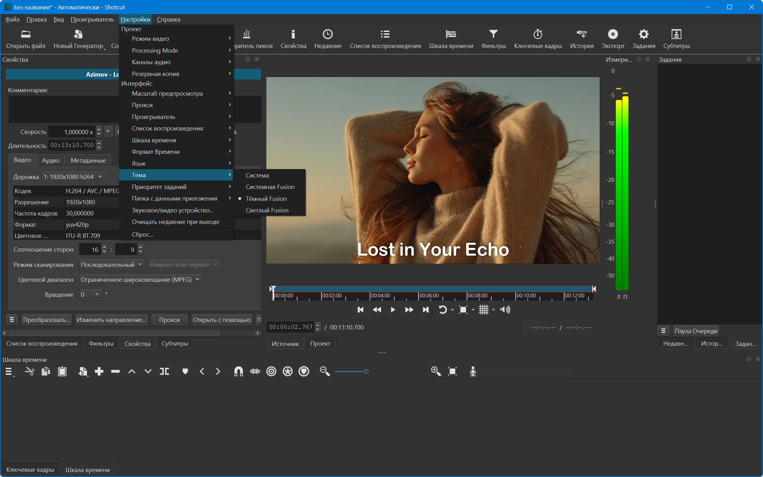Image resolution: width=763 pixels, height=477 pixels.
Task: Open the Filters toolbar icon
Action: [493, 34]
